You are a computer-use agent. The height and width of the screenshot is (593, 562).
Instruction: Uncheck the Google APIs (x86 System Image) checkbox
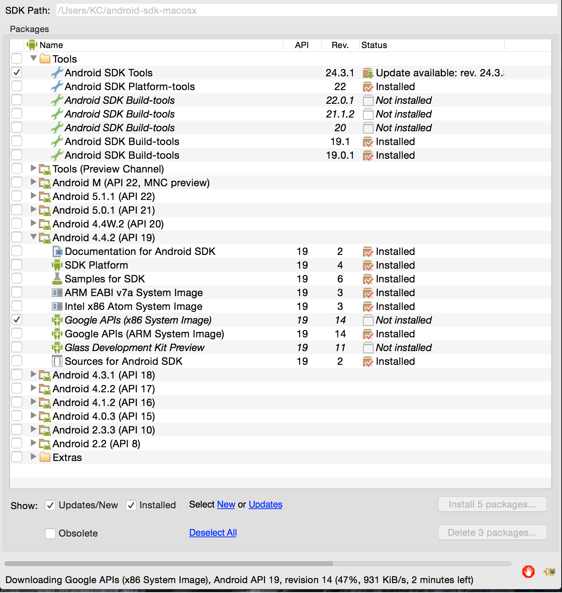point(17,319)
